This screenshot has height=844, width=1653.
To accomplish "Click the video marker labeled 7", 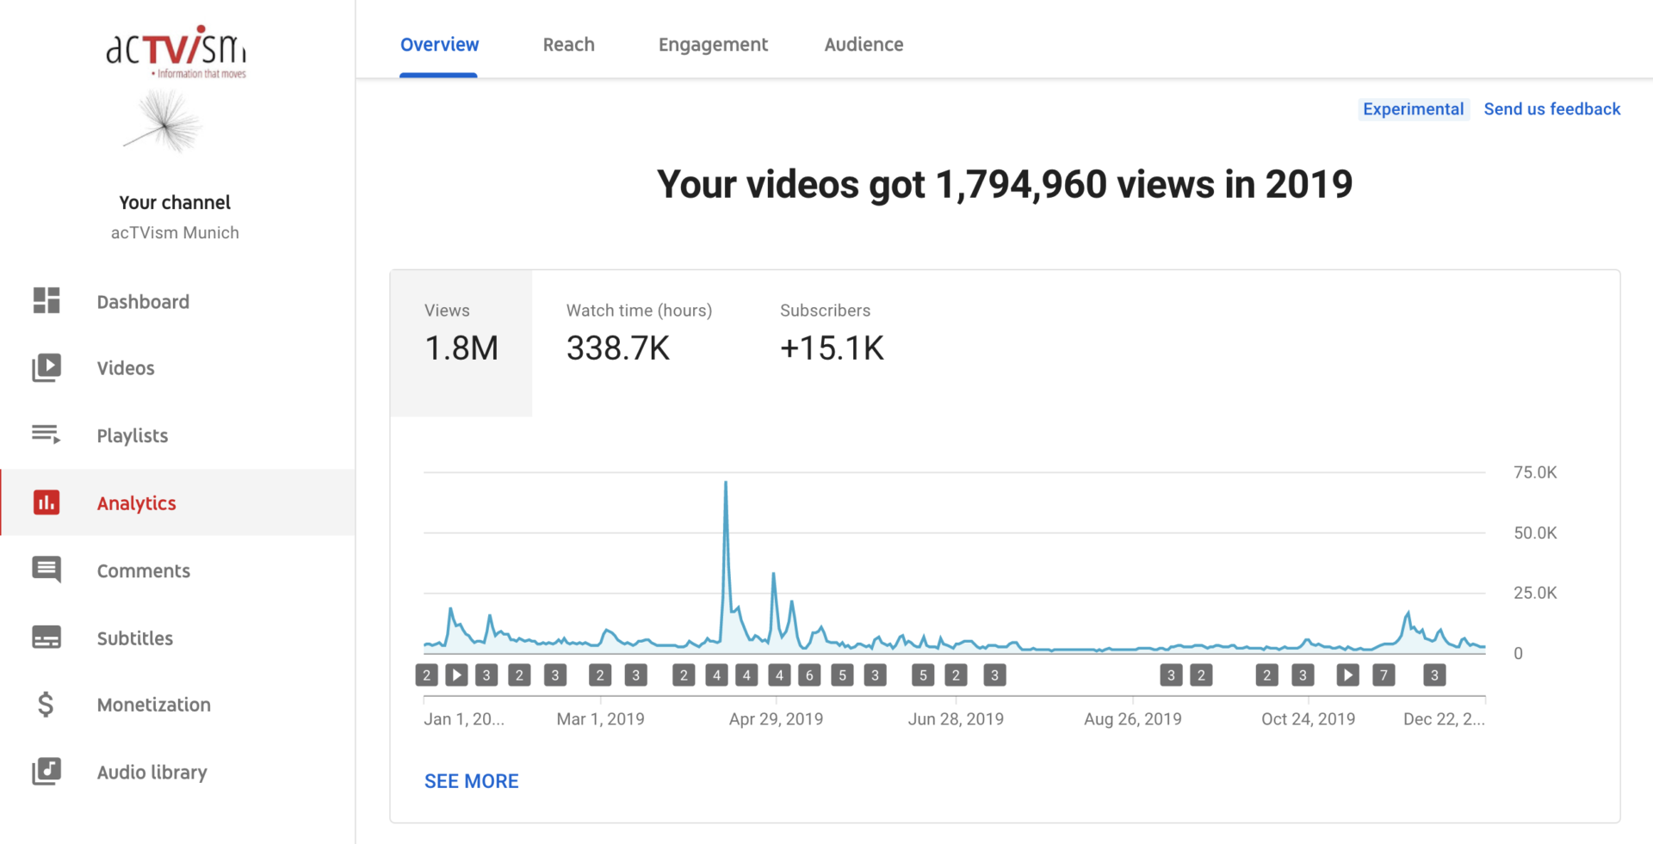I will [x=1384, y=675].
